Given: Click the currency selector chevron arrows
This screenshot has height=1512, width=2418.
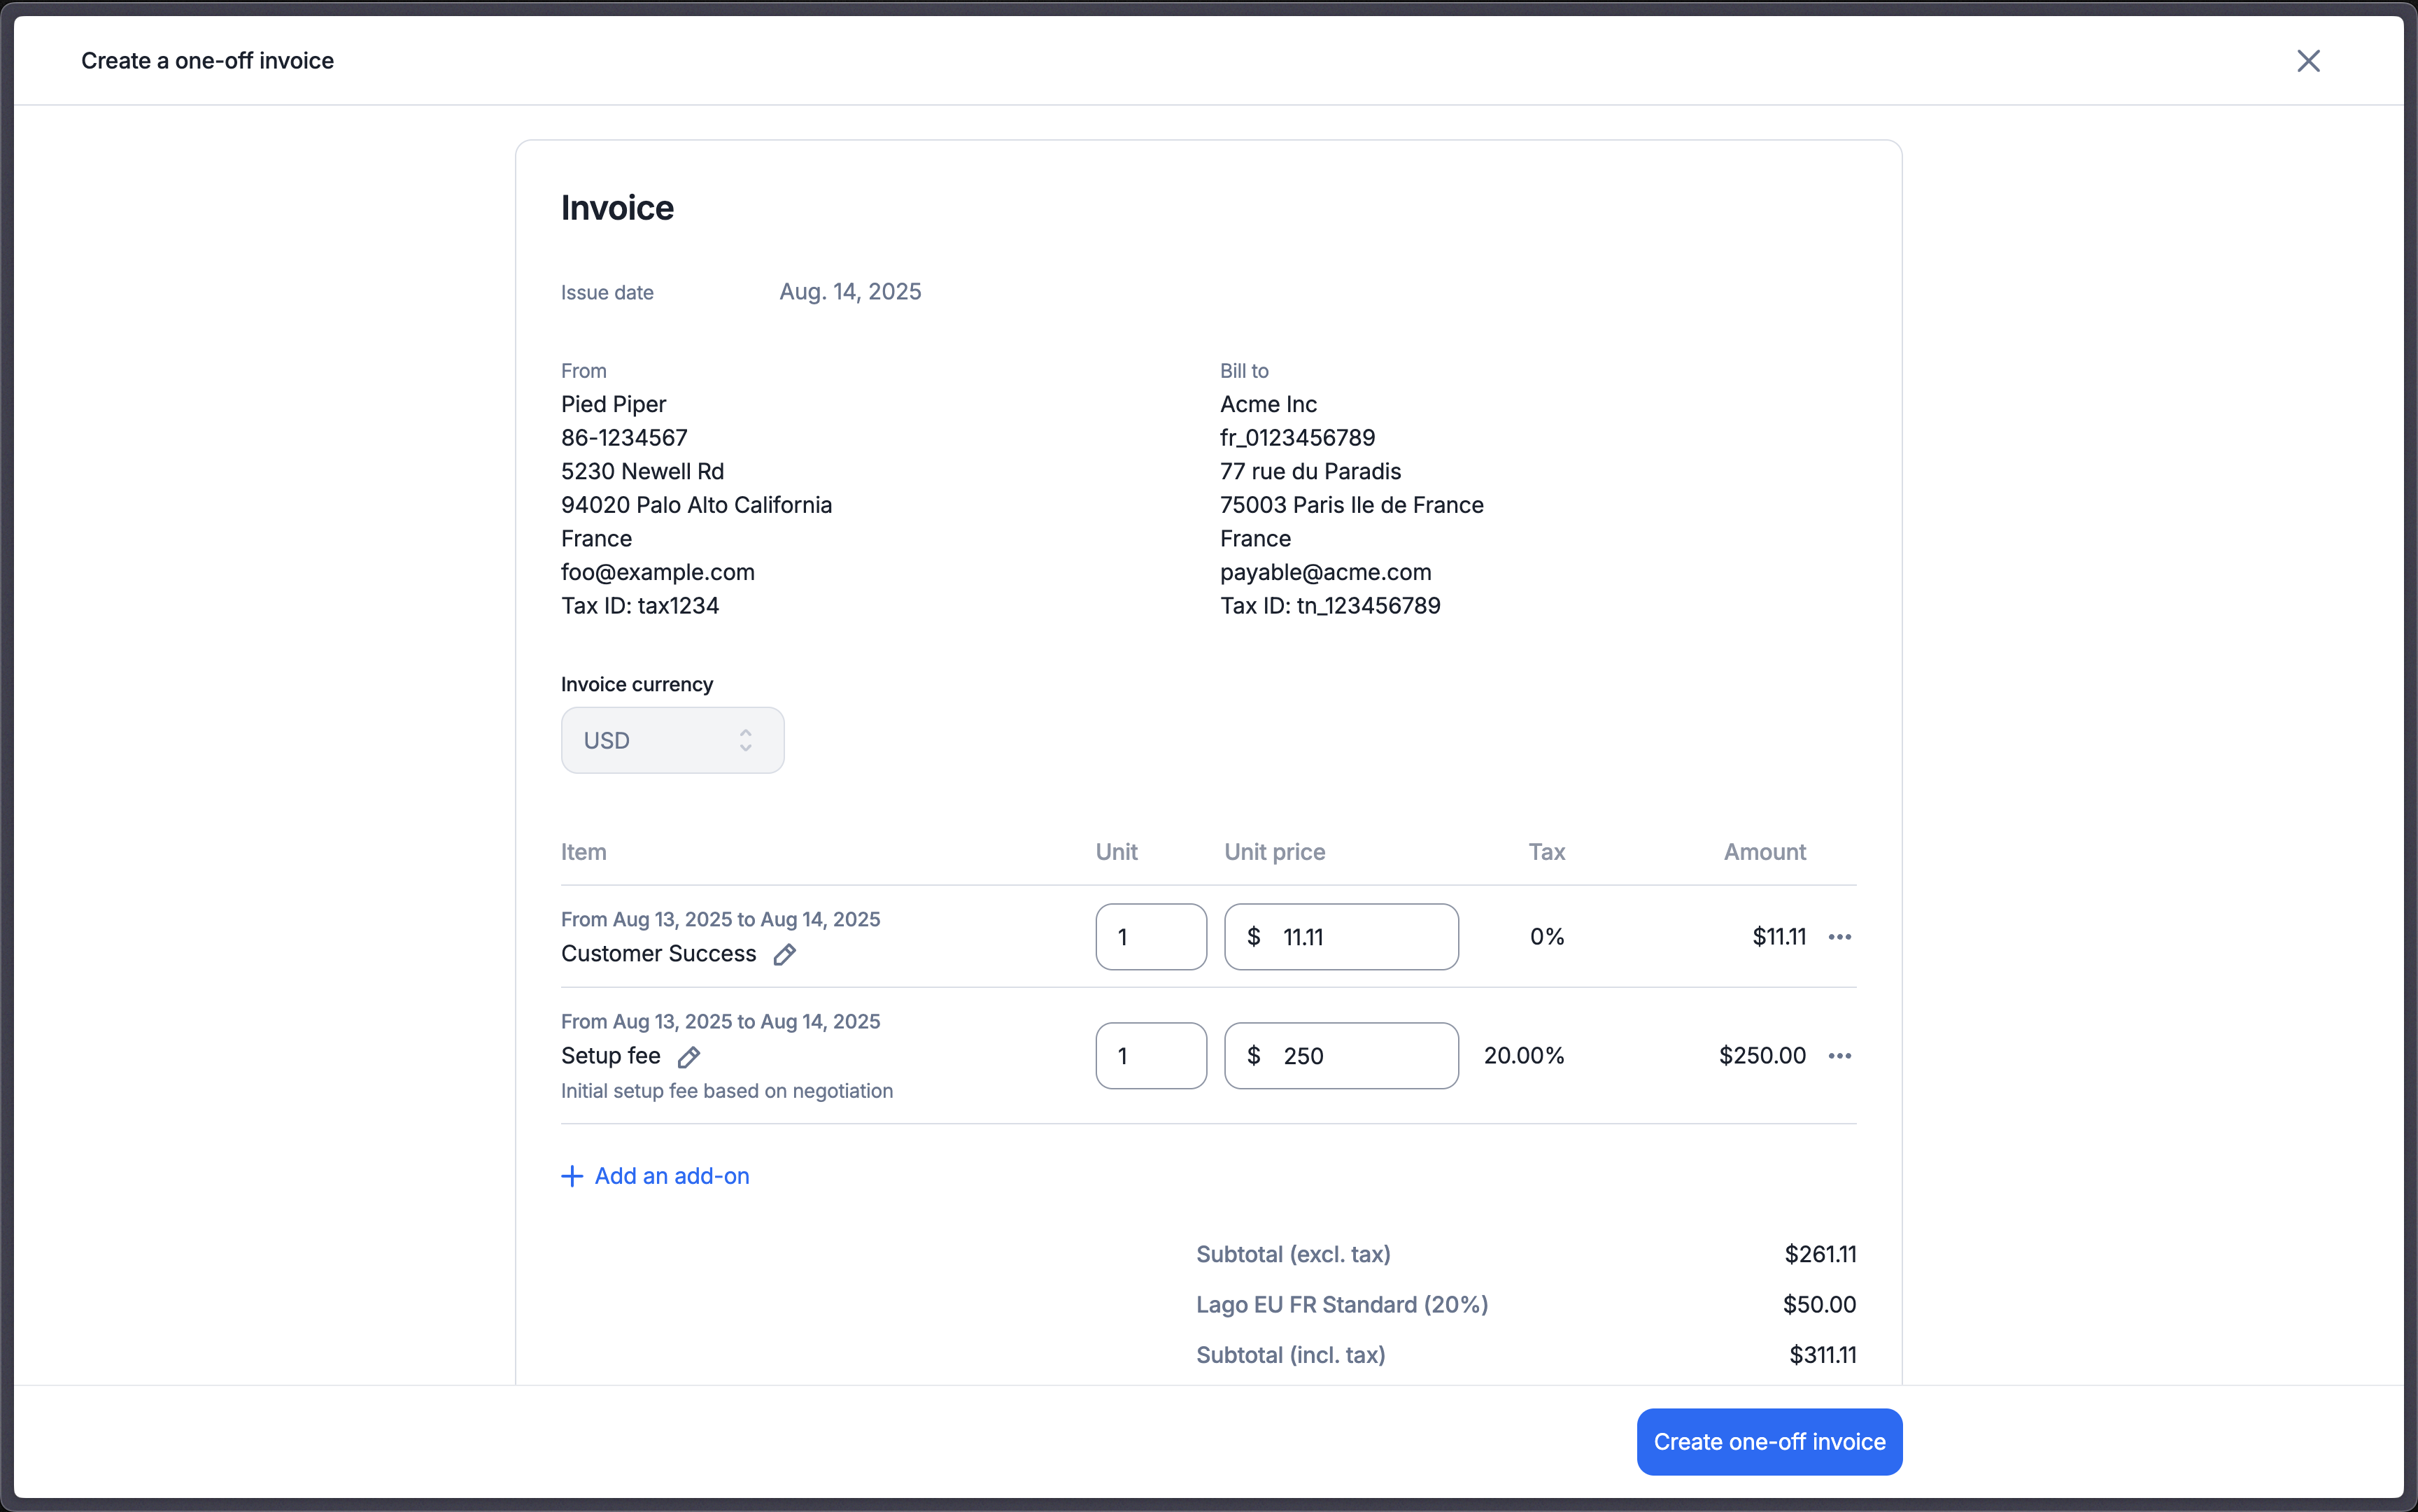Looking at the screenshot, I should click(745, 740).
